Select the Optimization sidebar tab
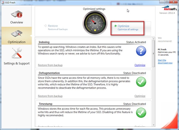 coord(17,36)
